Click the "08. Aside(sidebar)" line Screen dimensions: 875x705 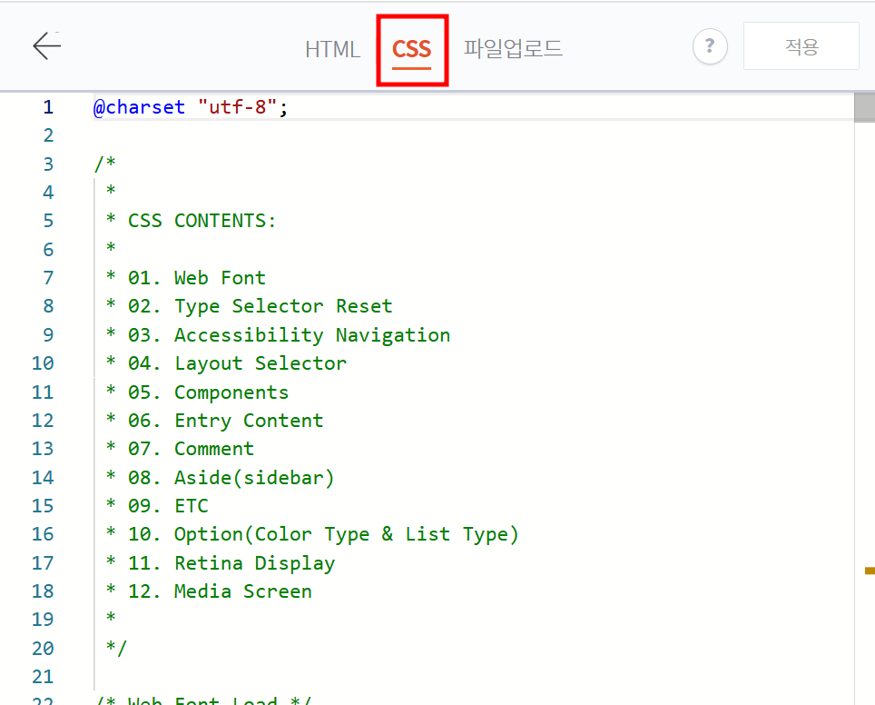point(221,478)
